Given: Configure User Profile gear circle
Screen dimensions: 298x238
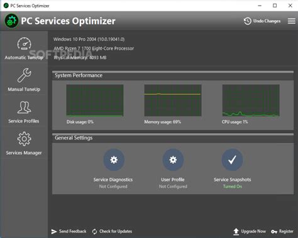Looking at the screenshot, I should 173,160.
